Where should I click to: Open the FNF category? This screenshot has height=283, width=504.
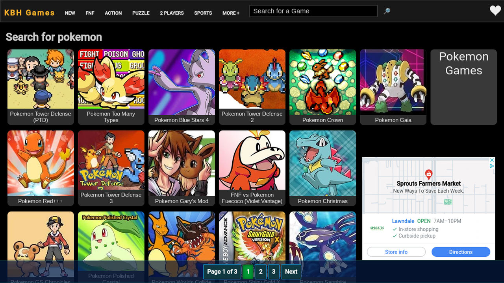90,13
